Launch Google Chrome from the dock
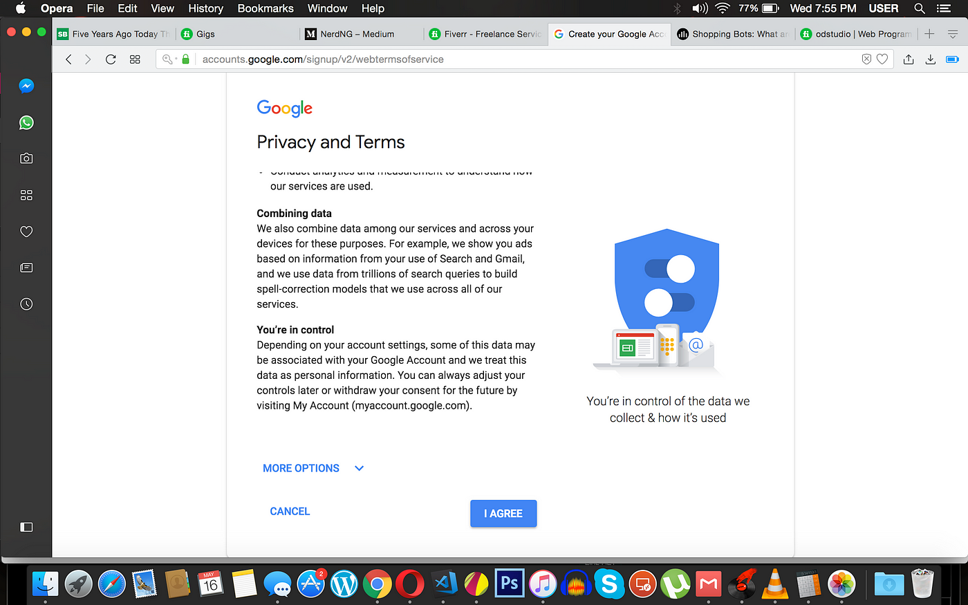This screenshot has height=605, width=968. (x=377, y=584)
